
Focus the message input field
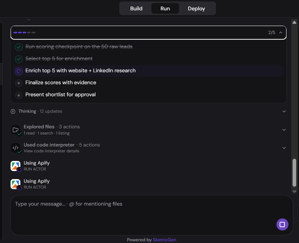152,215
